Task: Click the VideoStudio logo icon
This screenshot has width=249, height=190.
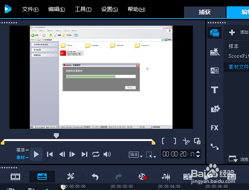Action: [x=8, y=9]
